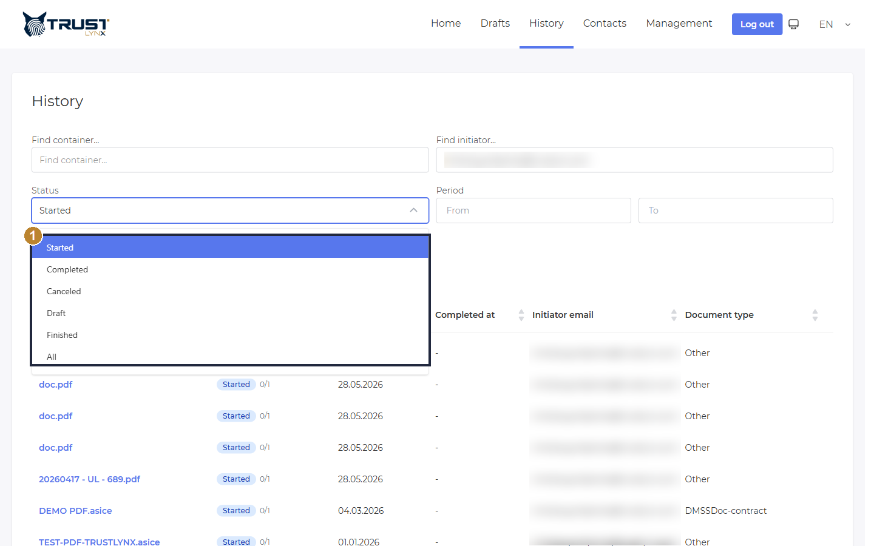Go to the Home tab
The image size is (874, 546).
[446, 24]
